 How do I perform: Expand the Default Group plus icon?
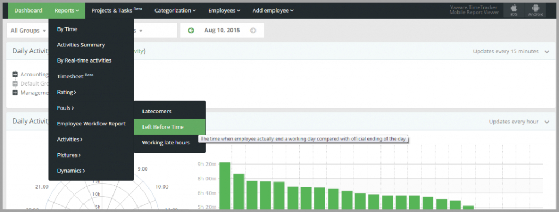click(15, 83)
